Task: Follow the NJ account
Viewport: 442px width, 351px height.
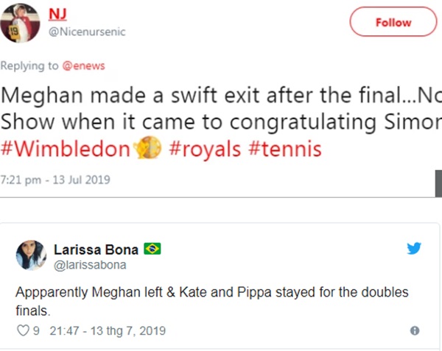Action: (x=393, y=23)
